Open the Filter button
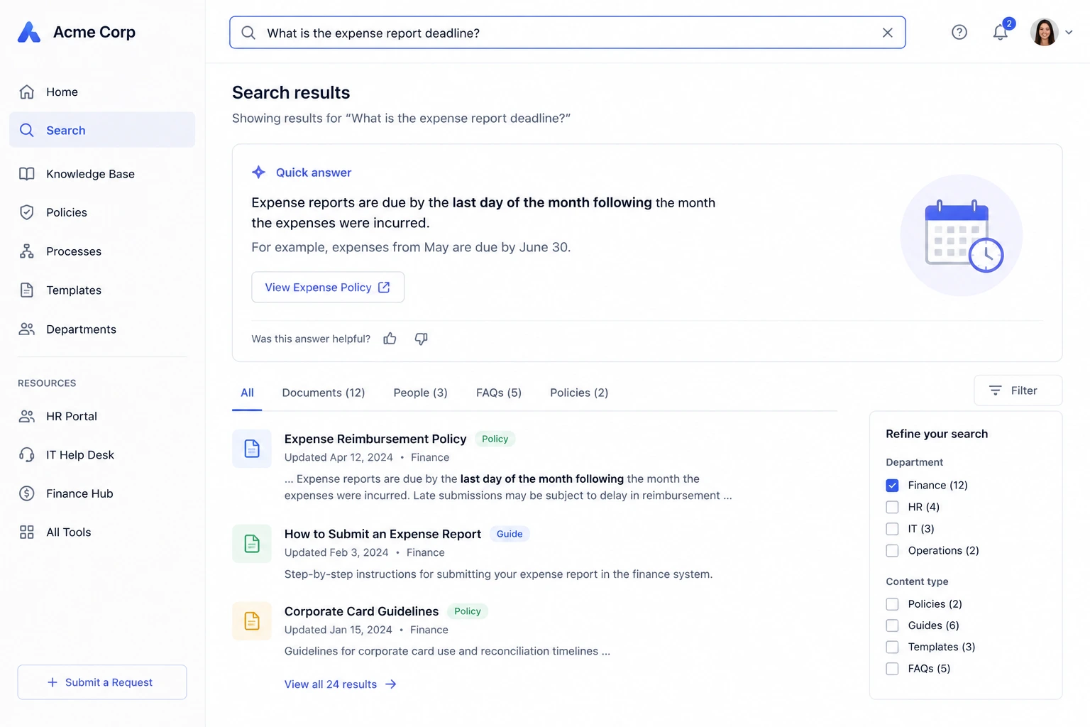This screenshot has height=727, width=1090. pyautogui.click(x=1018, y=390)
